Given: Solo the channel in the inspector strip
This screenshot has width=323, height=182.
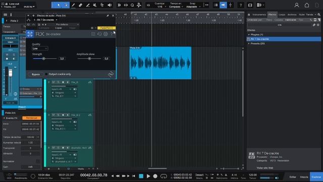Looking at the screenshot, I should 14,55.
